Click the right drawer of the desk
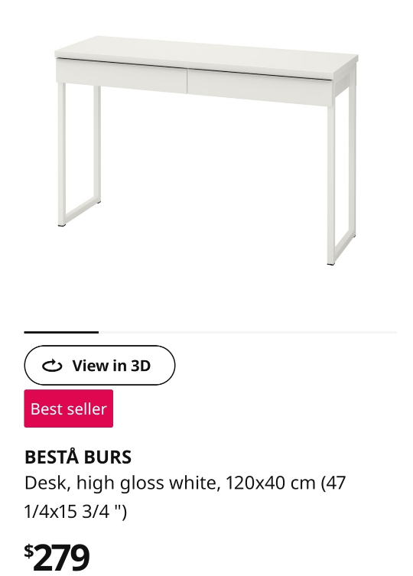Image resolution: width=413 pixels, height=576 pixels. (x=260, y=87)
